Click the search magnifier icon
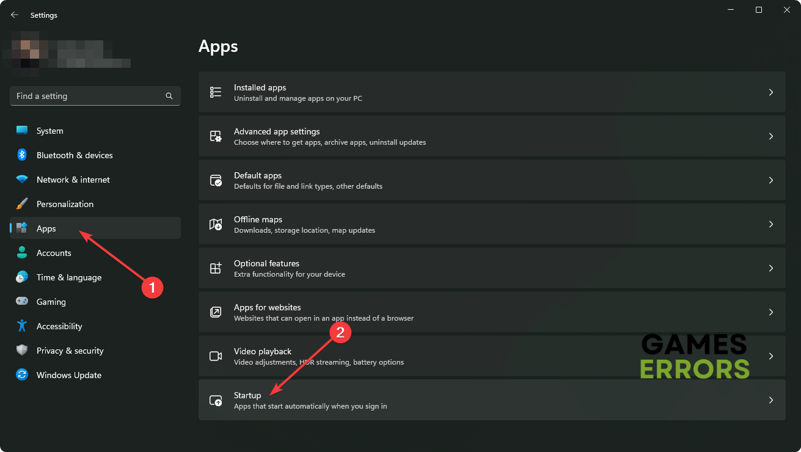 point(169,96)
